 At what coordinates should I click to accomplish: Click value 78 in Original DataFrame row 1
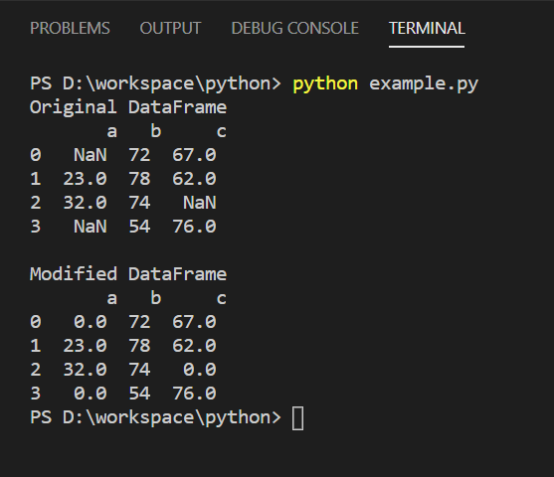(139, 179)
